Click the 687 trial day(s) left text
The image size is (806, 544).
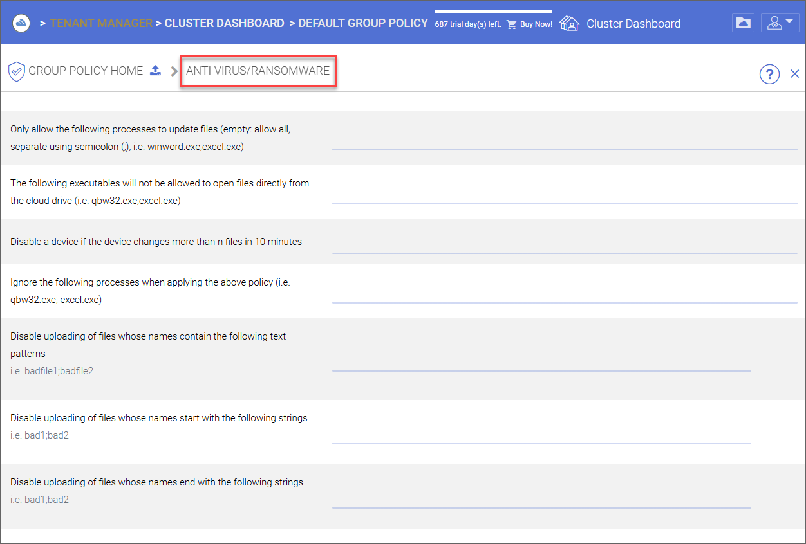468,24
